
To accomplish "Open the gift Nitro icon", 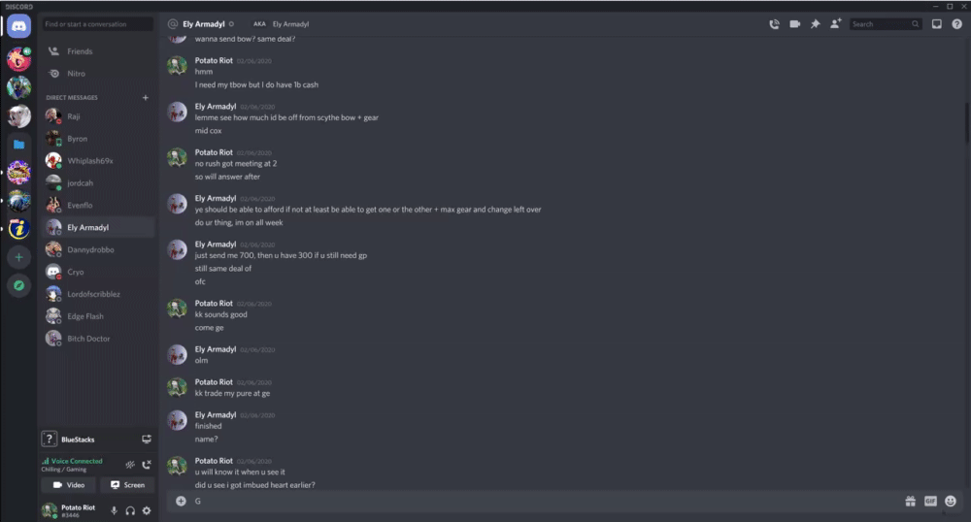I will coord(911,501).
